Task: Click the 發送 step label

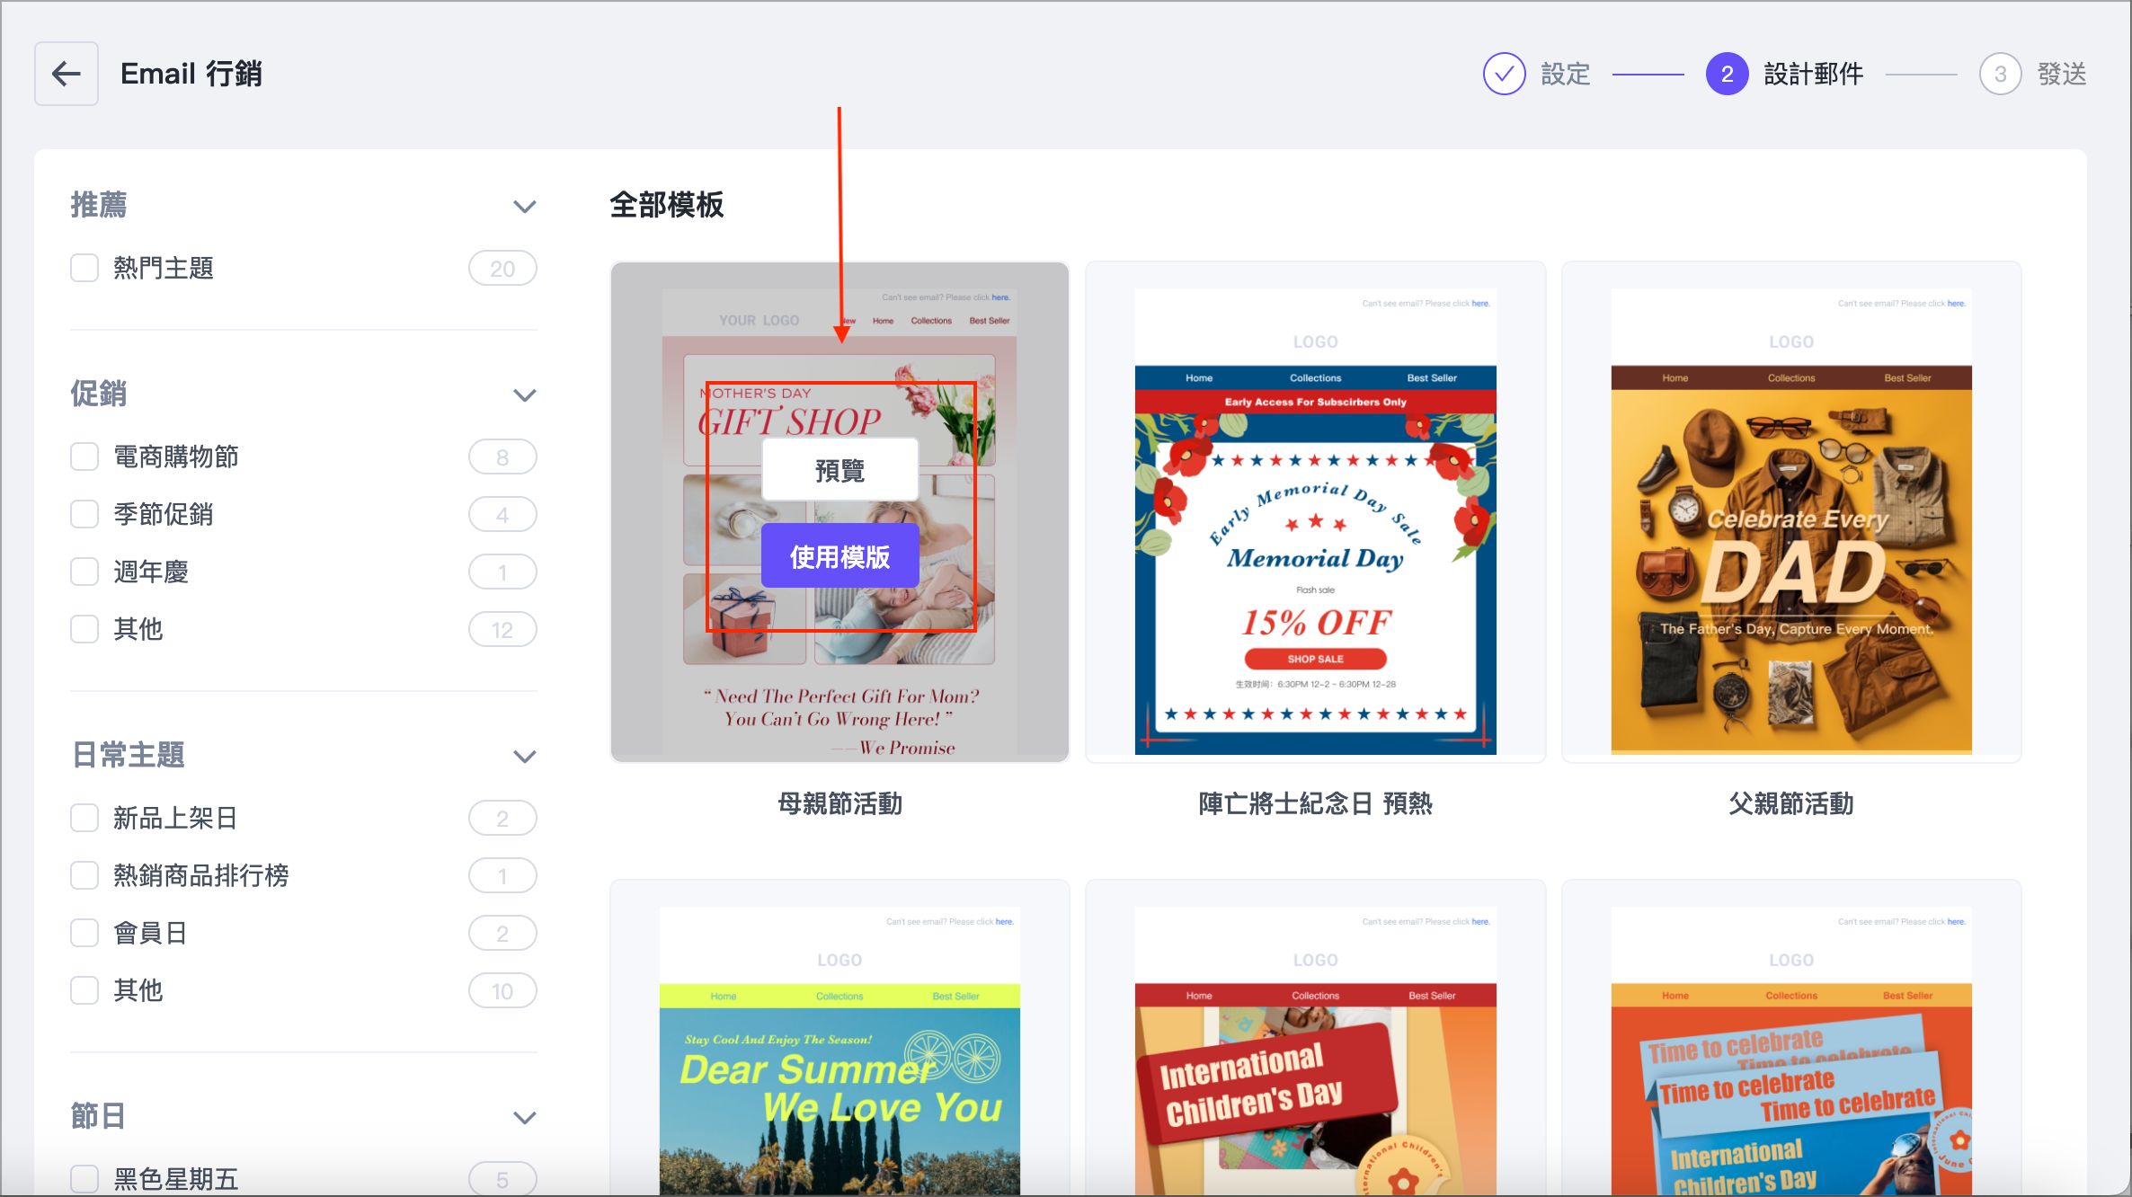Action: point(2062,74)
